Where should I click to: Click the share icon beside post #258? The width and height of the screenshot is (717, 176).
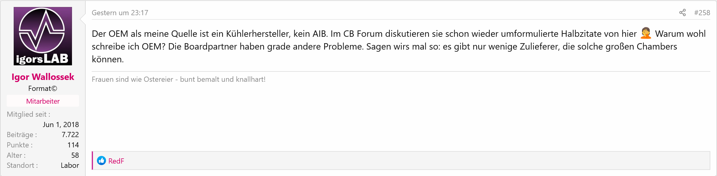[682, 12]
